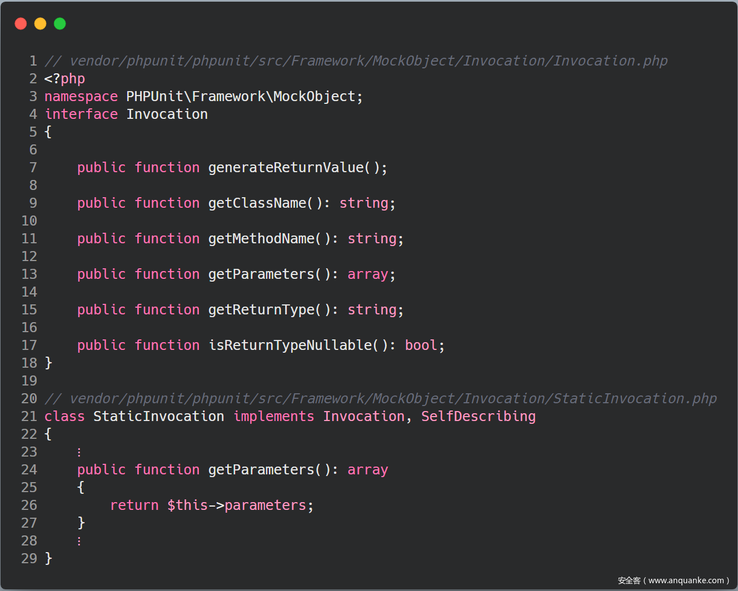738x591 pixels.
Task: Click the bool return type on line 17
Action: (x=421, y=345)
